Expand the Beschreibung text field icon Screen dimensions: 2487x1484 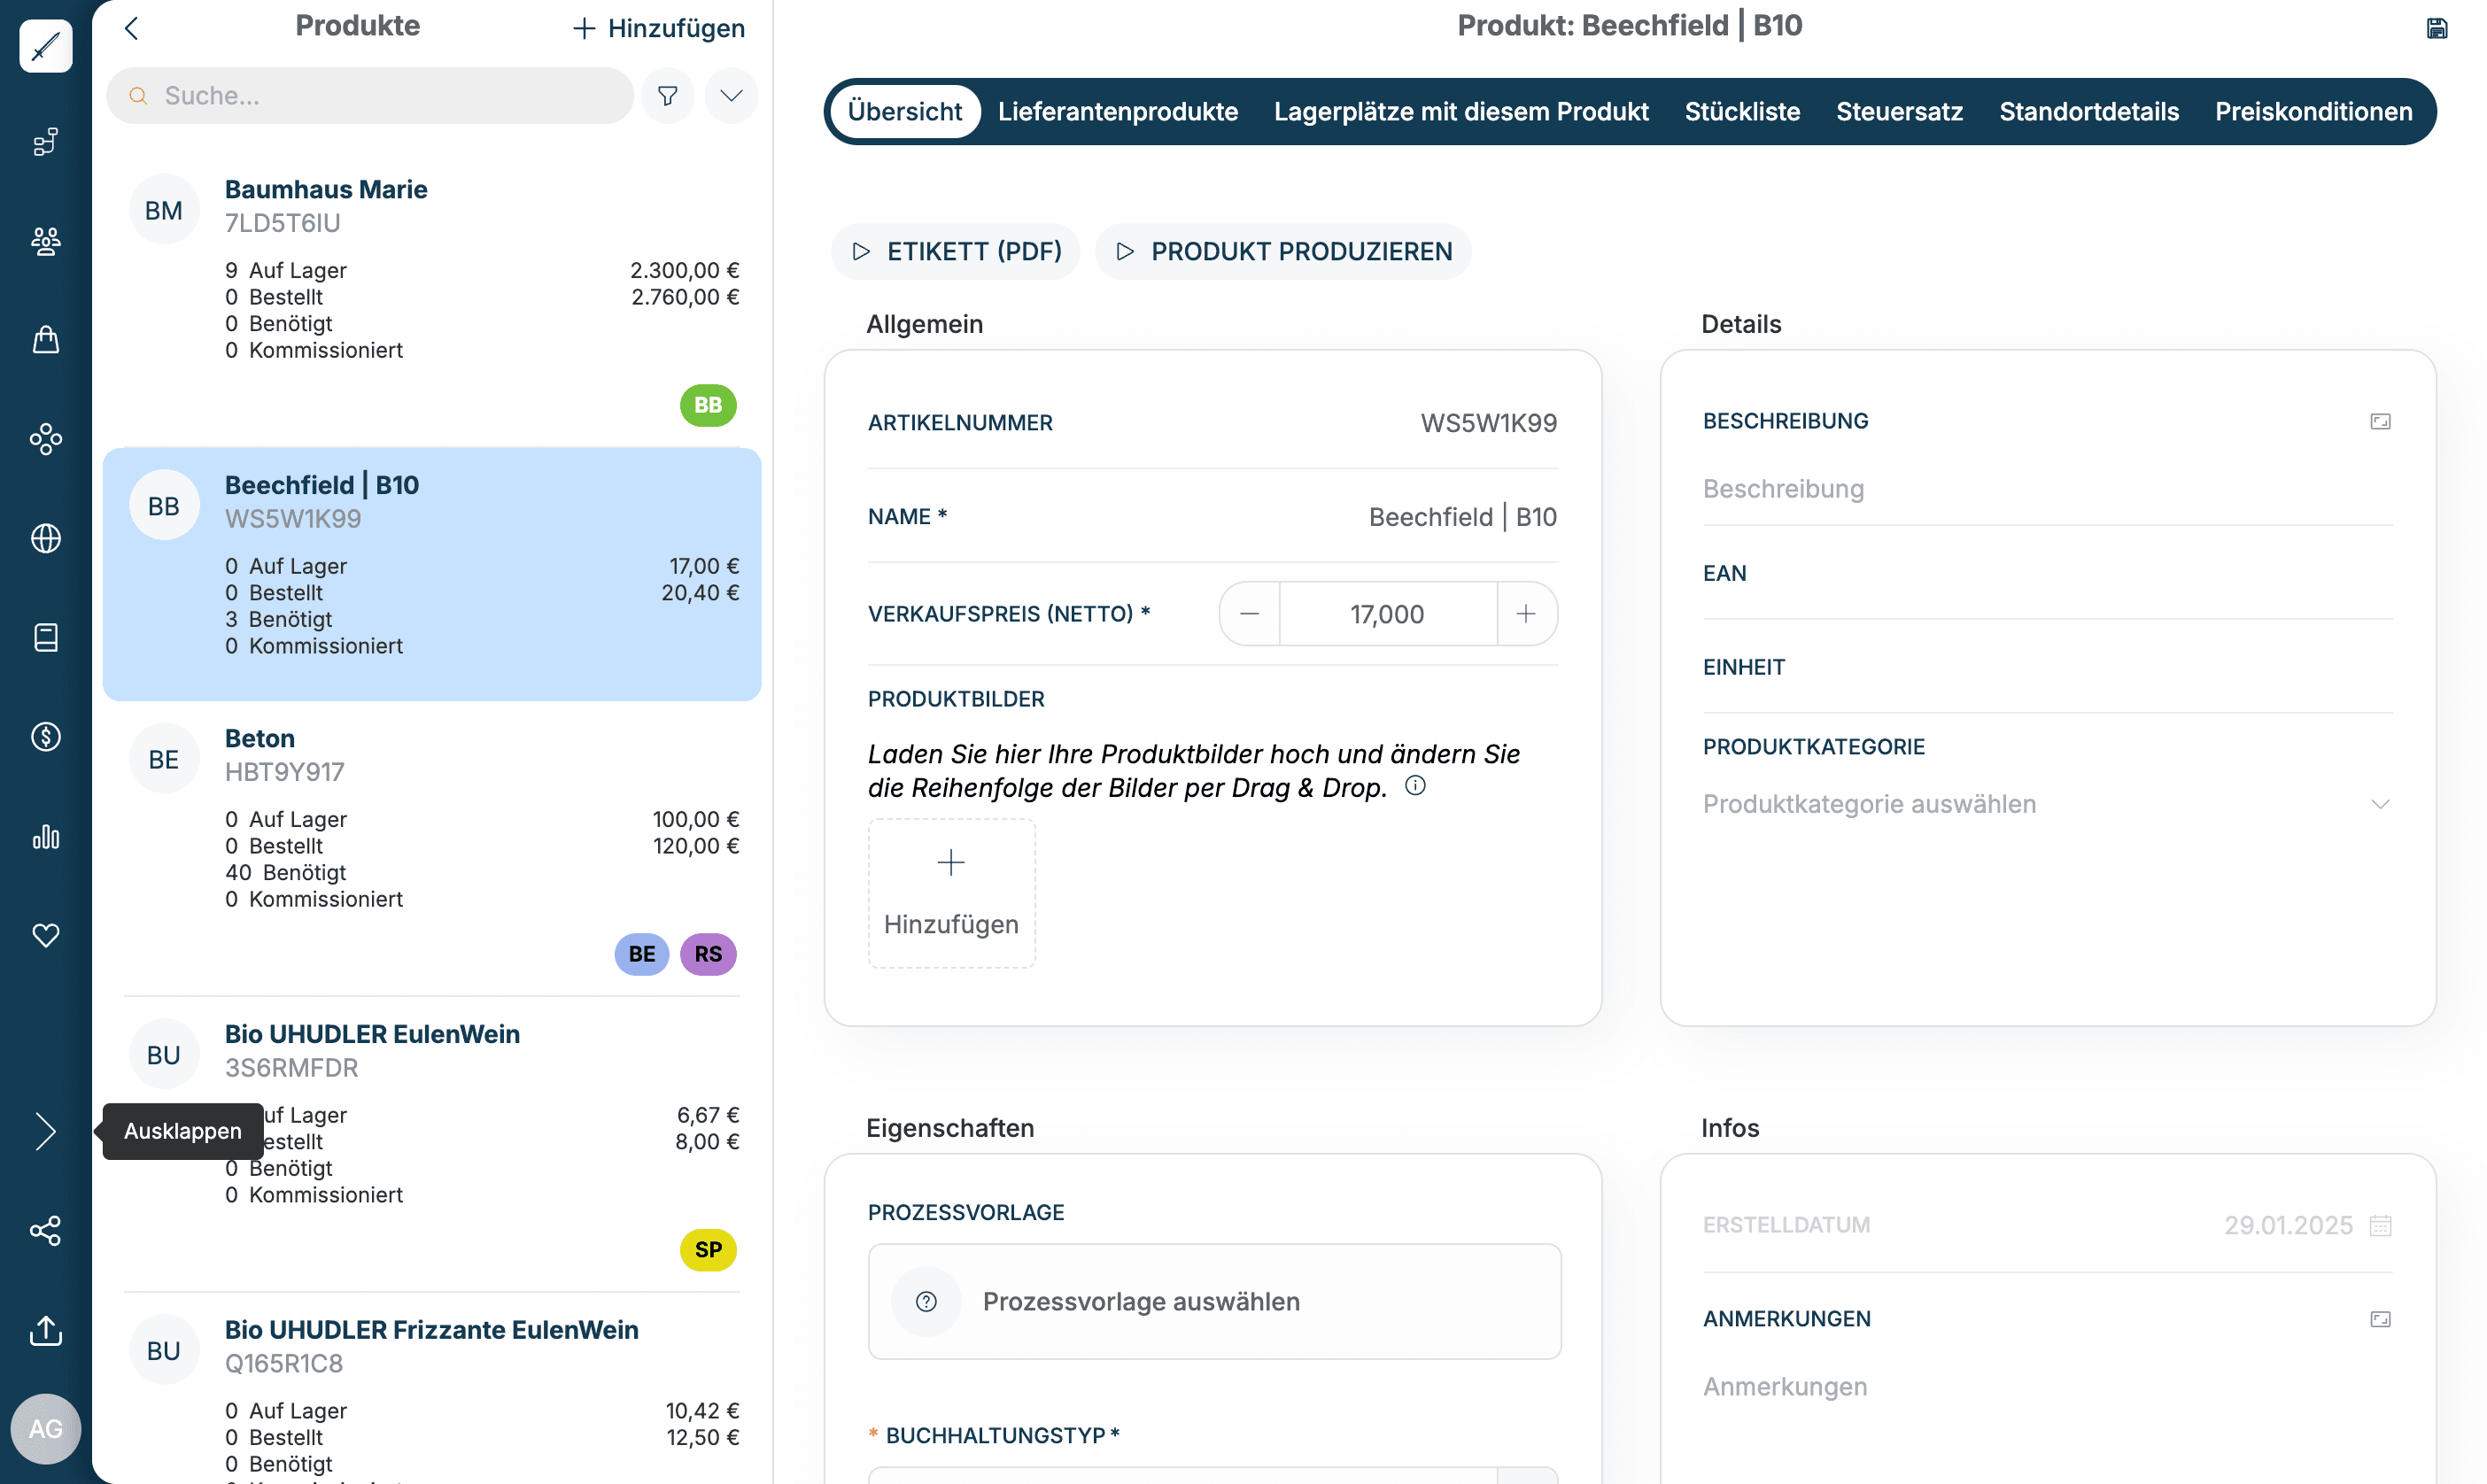(x=2380, y=422)
